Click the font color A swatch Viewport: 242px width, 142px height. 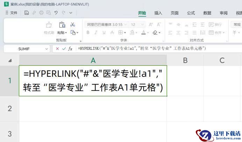[143, 33]
